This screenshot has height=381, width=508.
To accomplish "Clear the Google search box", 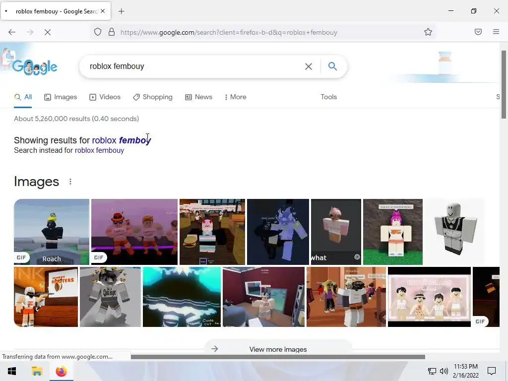I will tap(309, 66).
